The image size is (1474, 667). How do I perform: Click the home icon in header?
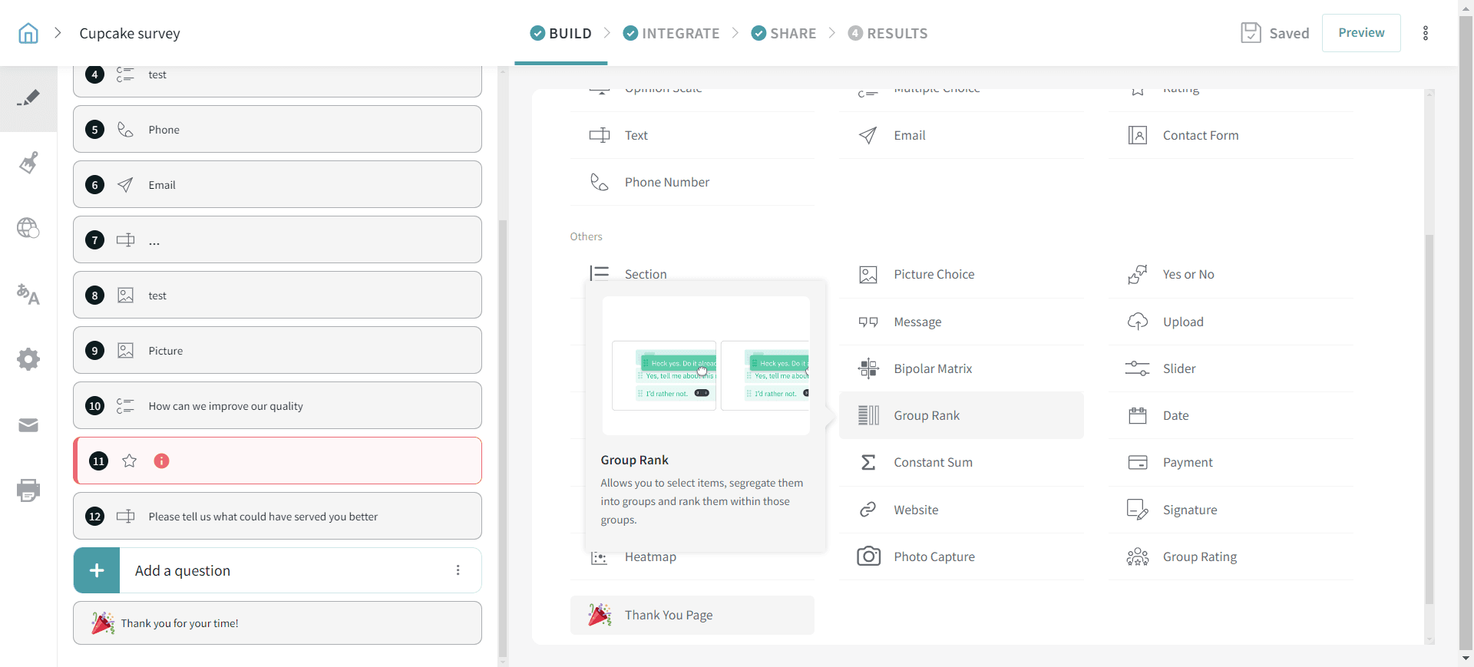click(x=28, y=33)
